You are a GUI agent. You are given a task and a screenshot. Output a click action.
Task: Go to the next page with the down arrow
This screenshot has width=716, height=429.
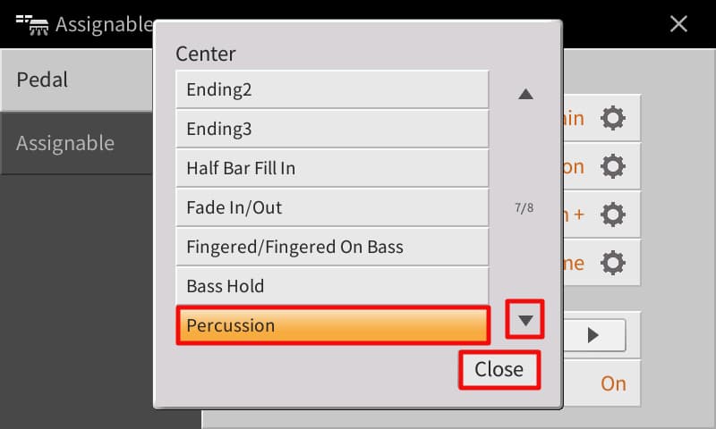525,320
